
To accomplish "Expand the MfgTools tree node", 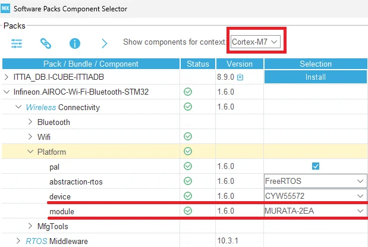I will point(30,226).
